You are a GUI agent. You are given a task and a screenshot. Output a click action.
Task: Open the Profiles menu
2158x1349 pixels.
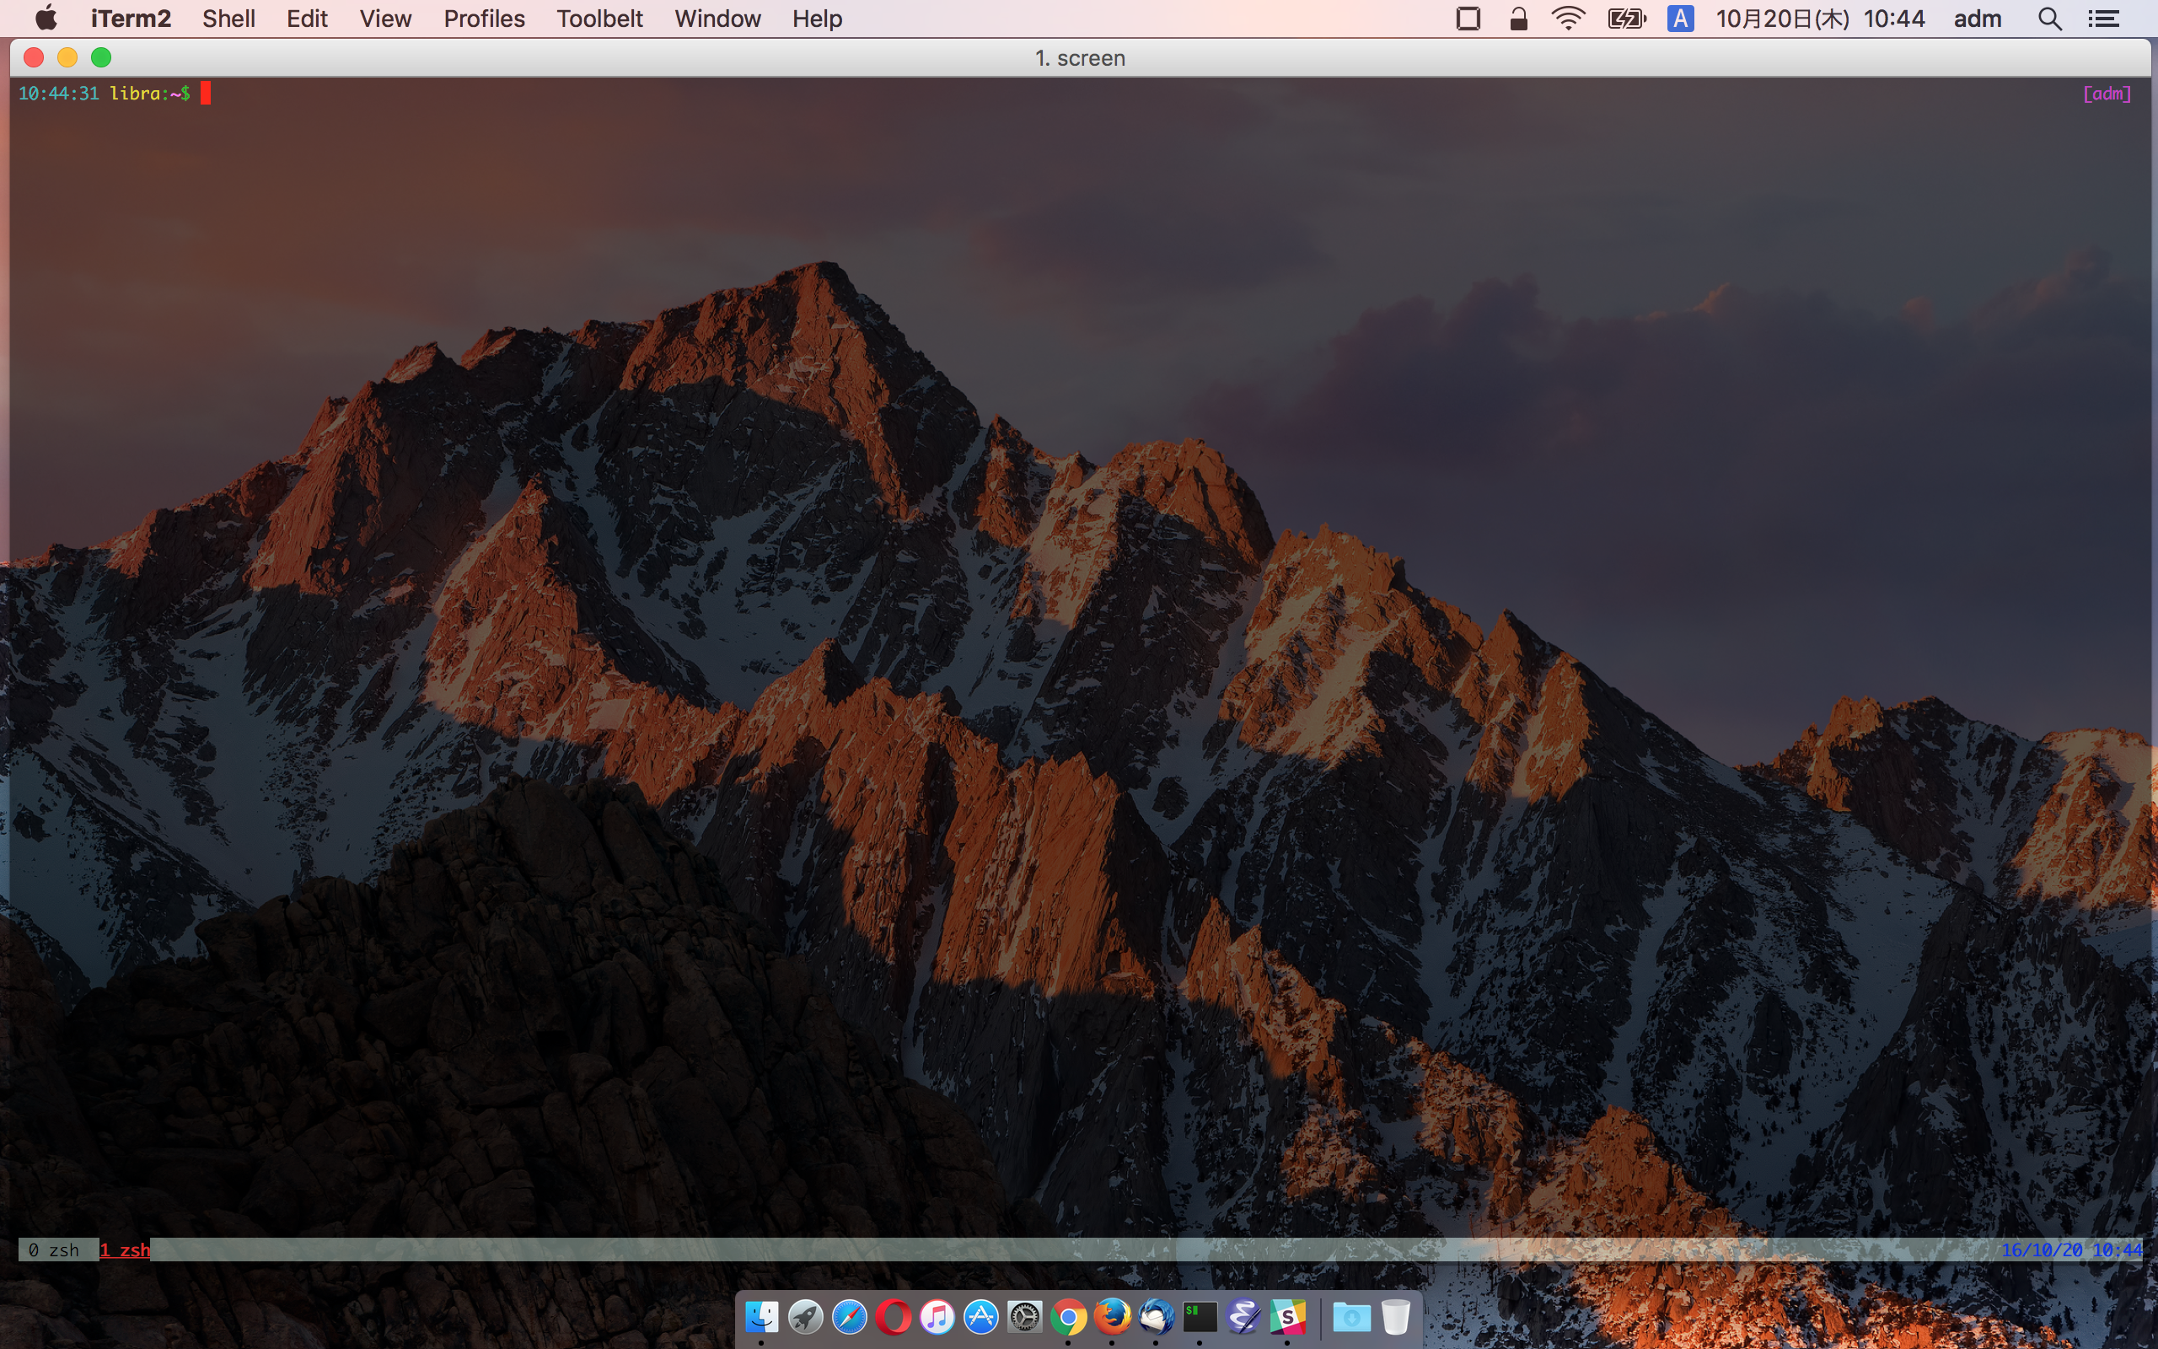coord(484,19)
